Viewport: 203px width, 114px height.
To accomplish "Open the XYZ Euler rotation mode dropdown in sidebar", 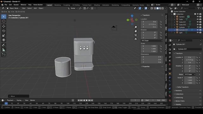I will click(x=152, y=41).
